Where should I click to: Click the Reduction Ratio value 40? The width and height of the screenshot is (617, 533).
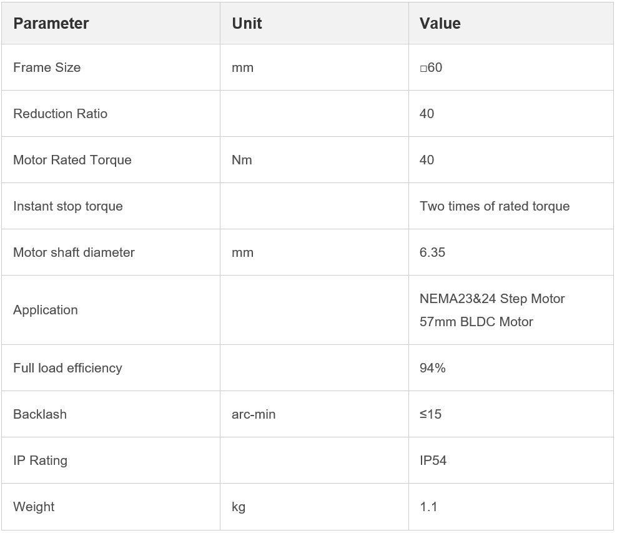coord(427,114)
